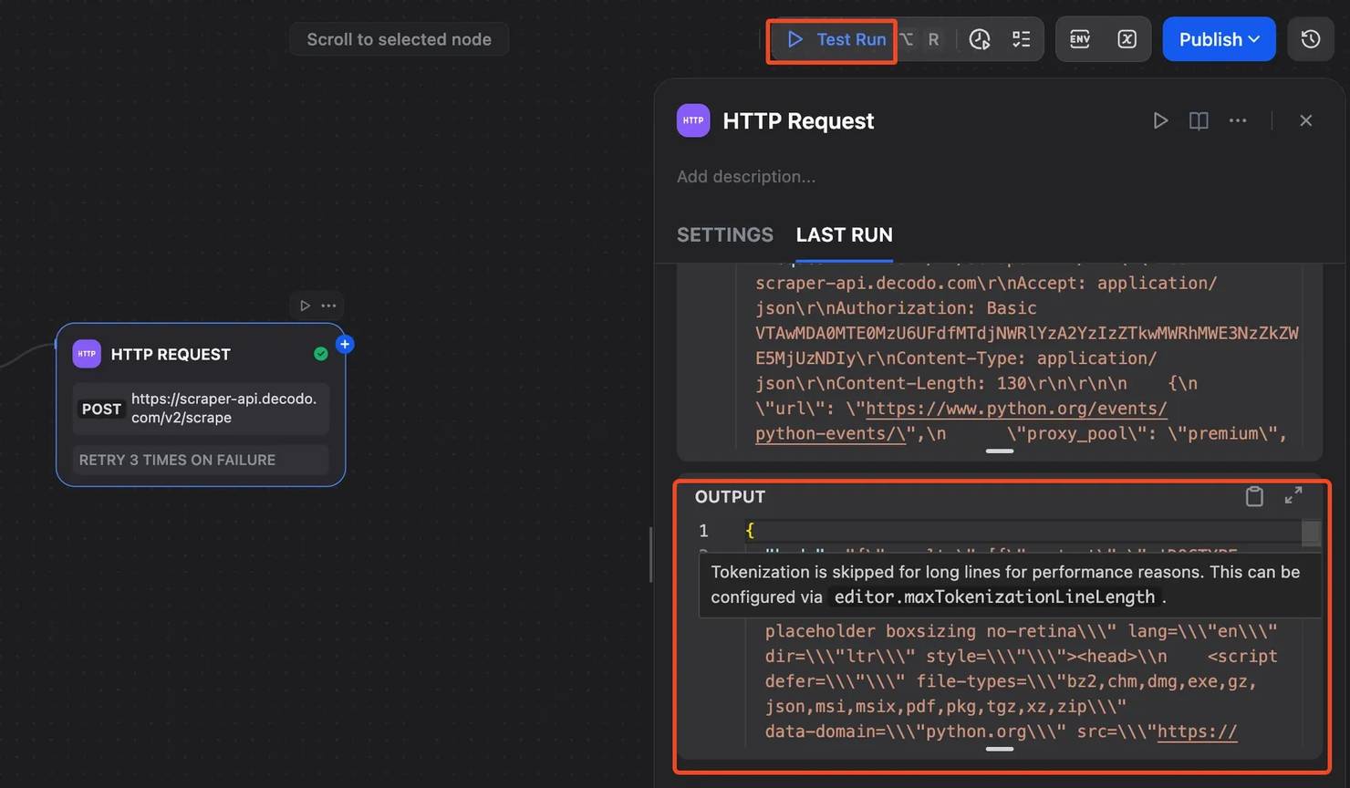Close the HTTP Request panel

tap(1306, 120)
